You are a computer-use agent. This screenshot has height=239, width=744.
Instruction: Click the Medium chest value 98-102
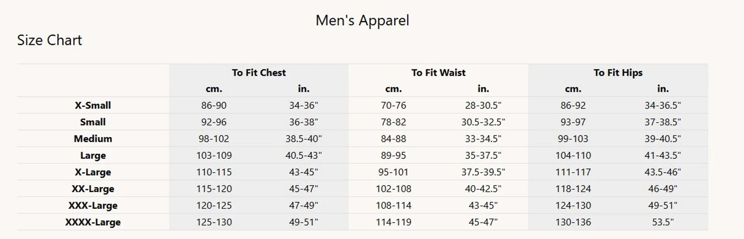[214, 139]
